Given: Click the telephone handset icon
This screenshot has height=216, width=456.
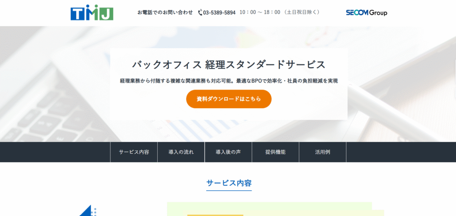Looking at the screenshot, I should click(x=200, y=12).
